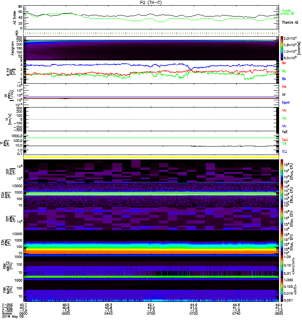
Task: Click the AE Index y-axis label
Action: point(14,18)
